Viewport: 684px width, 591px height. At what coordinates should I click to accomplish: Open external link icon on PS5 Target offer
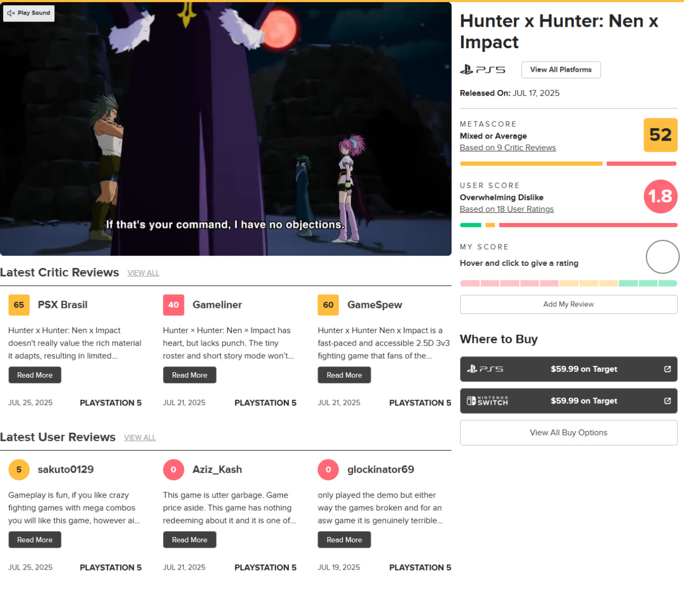click(x=667, y=369)
